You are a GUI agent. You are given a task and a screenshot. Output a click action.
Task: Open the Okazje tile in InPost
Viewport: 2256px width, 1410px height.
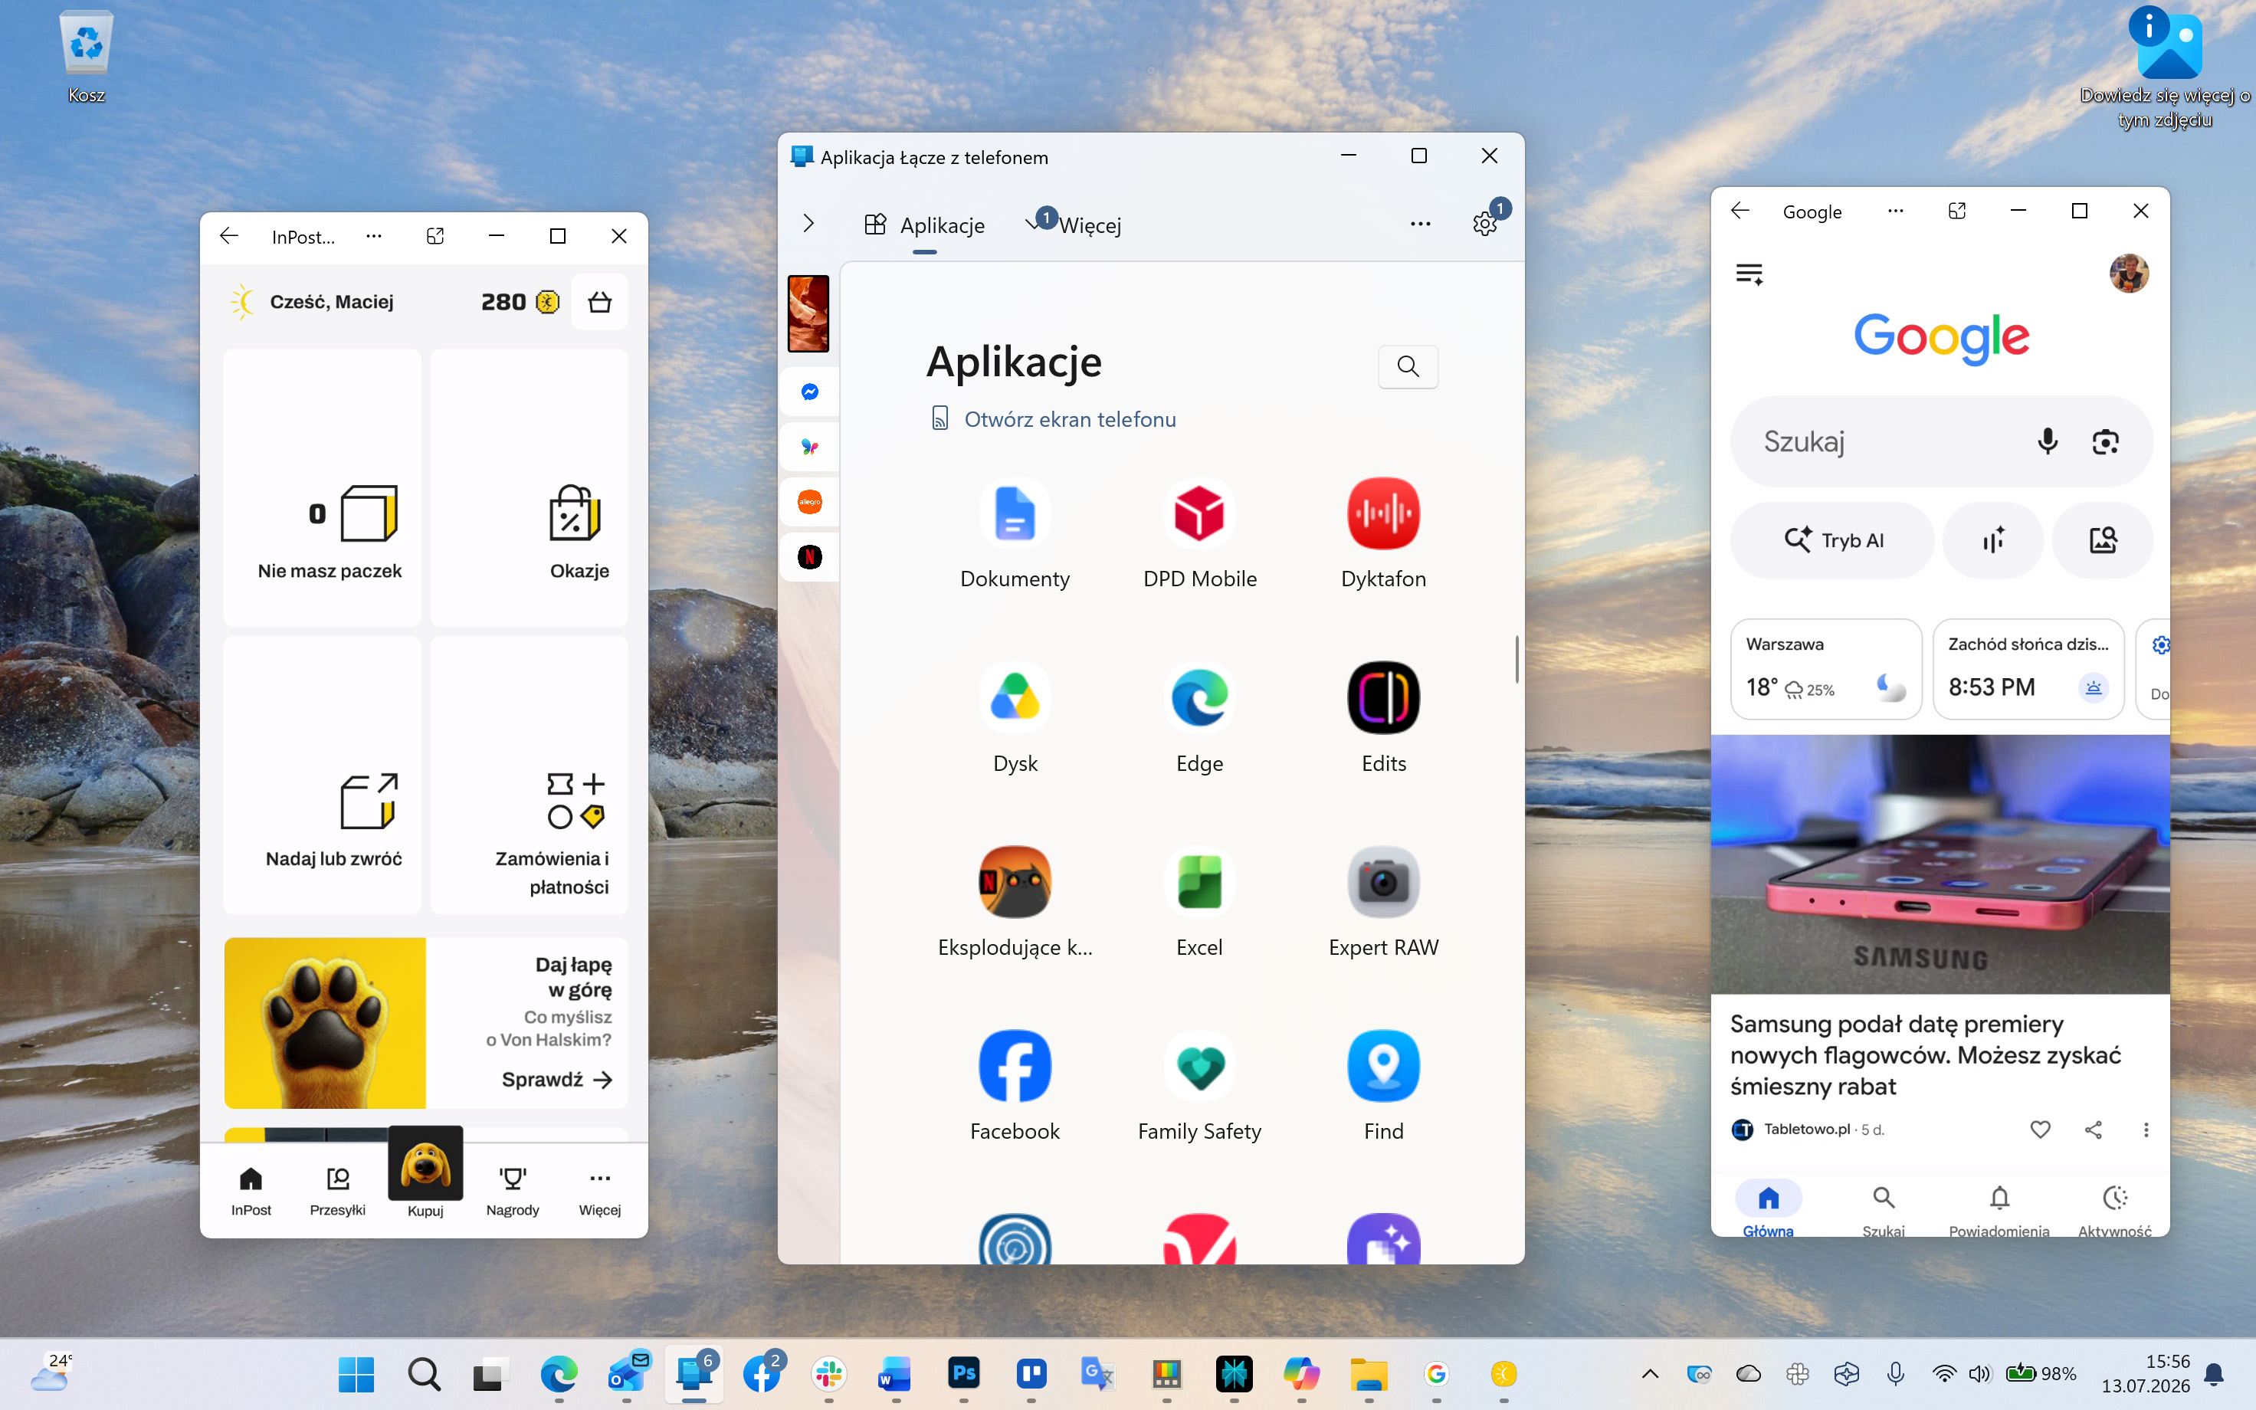point(529,487)
